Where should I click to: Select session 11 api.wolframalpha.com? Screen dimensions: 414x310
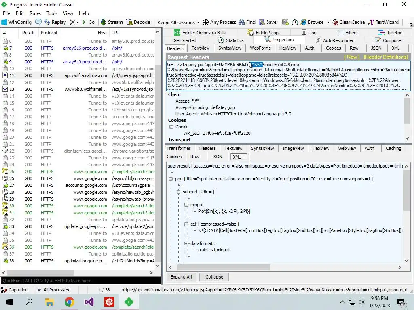click(78, 75)
